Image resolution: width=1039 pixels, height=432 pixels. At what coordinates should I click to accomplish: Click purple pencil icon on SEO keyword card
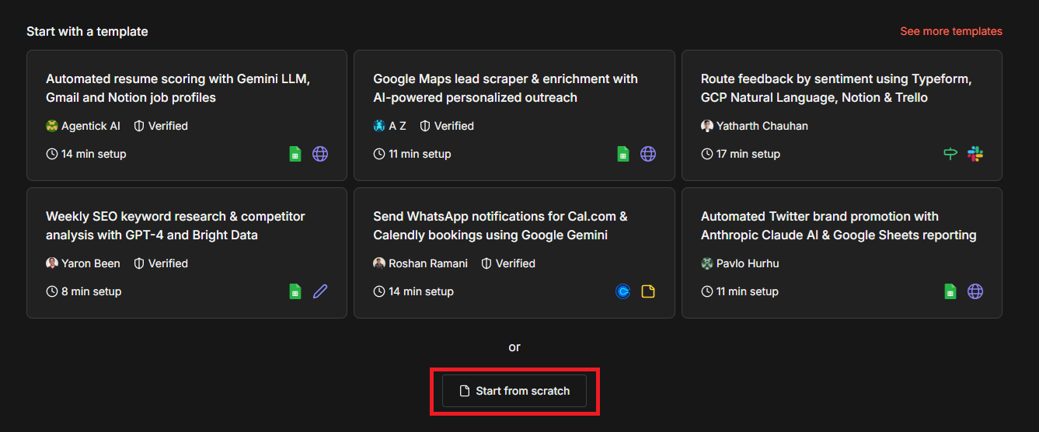pos(320,291)
